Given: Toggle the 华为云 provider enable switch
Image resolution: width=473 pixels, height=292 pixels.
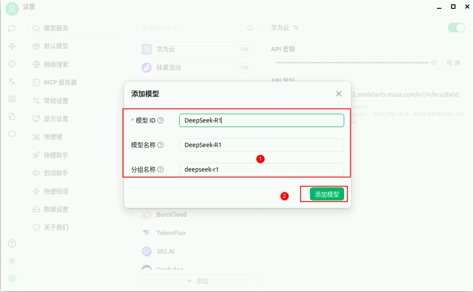Looking at the screenshot, I should 456,28.
